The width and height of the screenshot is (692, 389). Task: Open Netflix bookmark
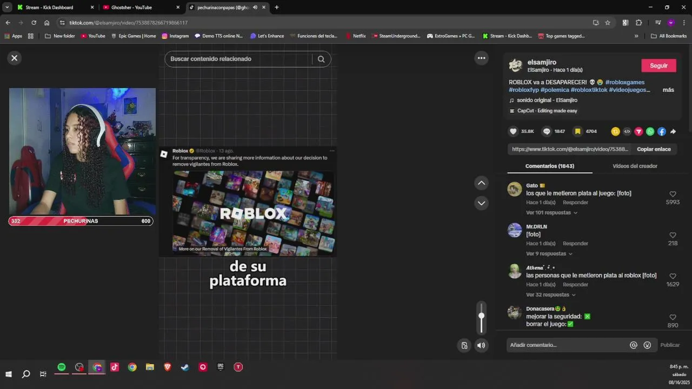[355, 36]
